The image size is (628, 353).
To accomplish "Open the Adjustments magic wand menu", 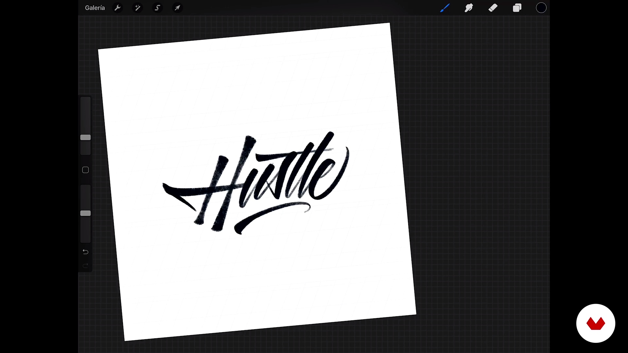I will click(x=137, y=8).
